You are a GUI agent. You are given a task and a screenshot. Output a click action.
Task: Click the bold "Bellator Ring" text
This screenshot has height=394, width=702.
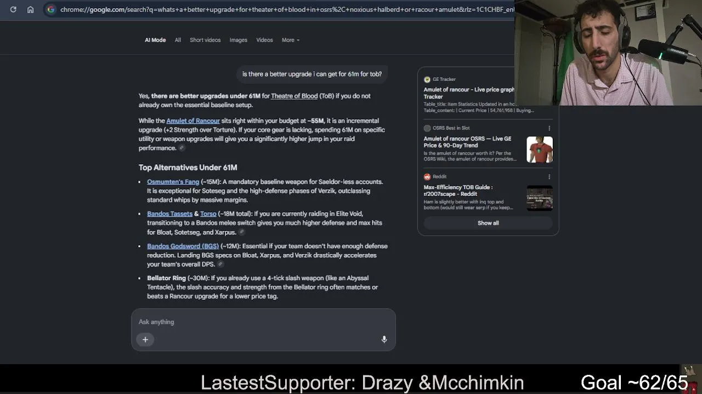pyautogui.click(x=166, y=279)
